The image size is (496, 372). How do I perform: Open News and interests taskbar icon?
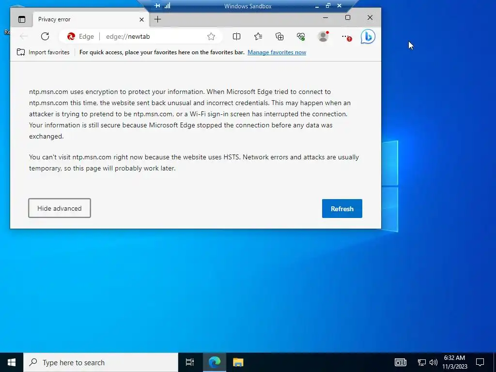[x=400, y=362]
